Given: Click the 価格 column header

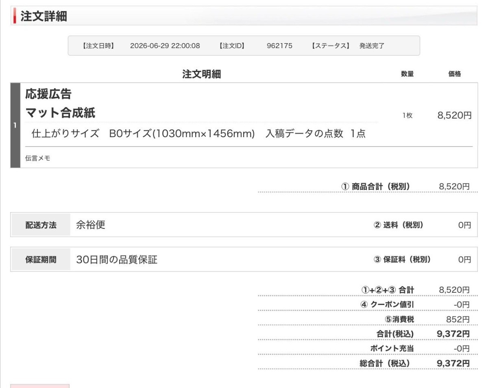Looking at the screenshot, I should pos(454,74).
